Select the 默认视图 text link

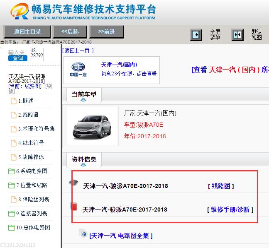point(257,35)
